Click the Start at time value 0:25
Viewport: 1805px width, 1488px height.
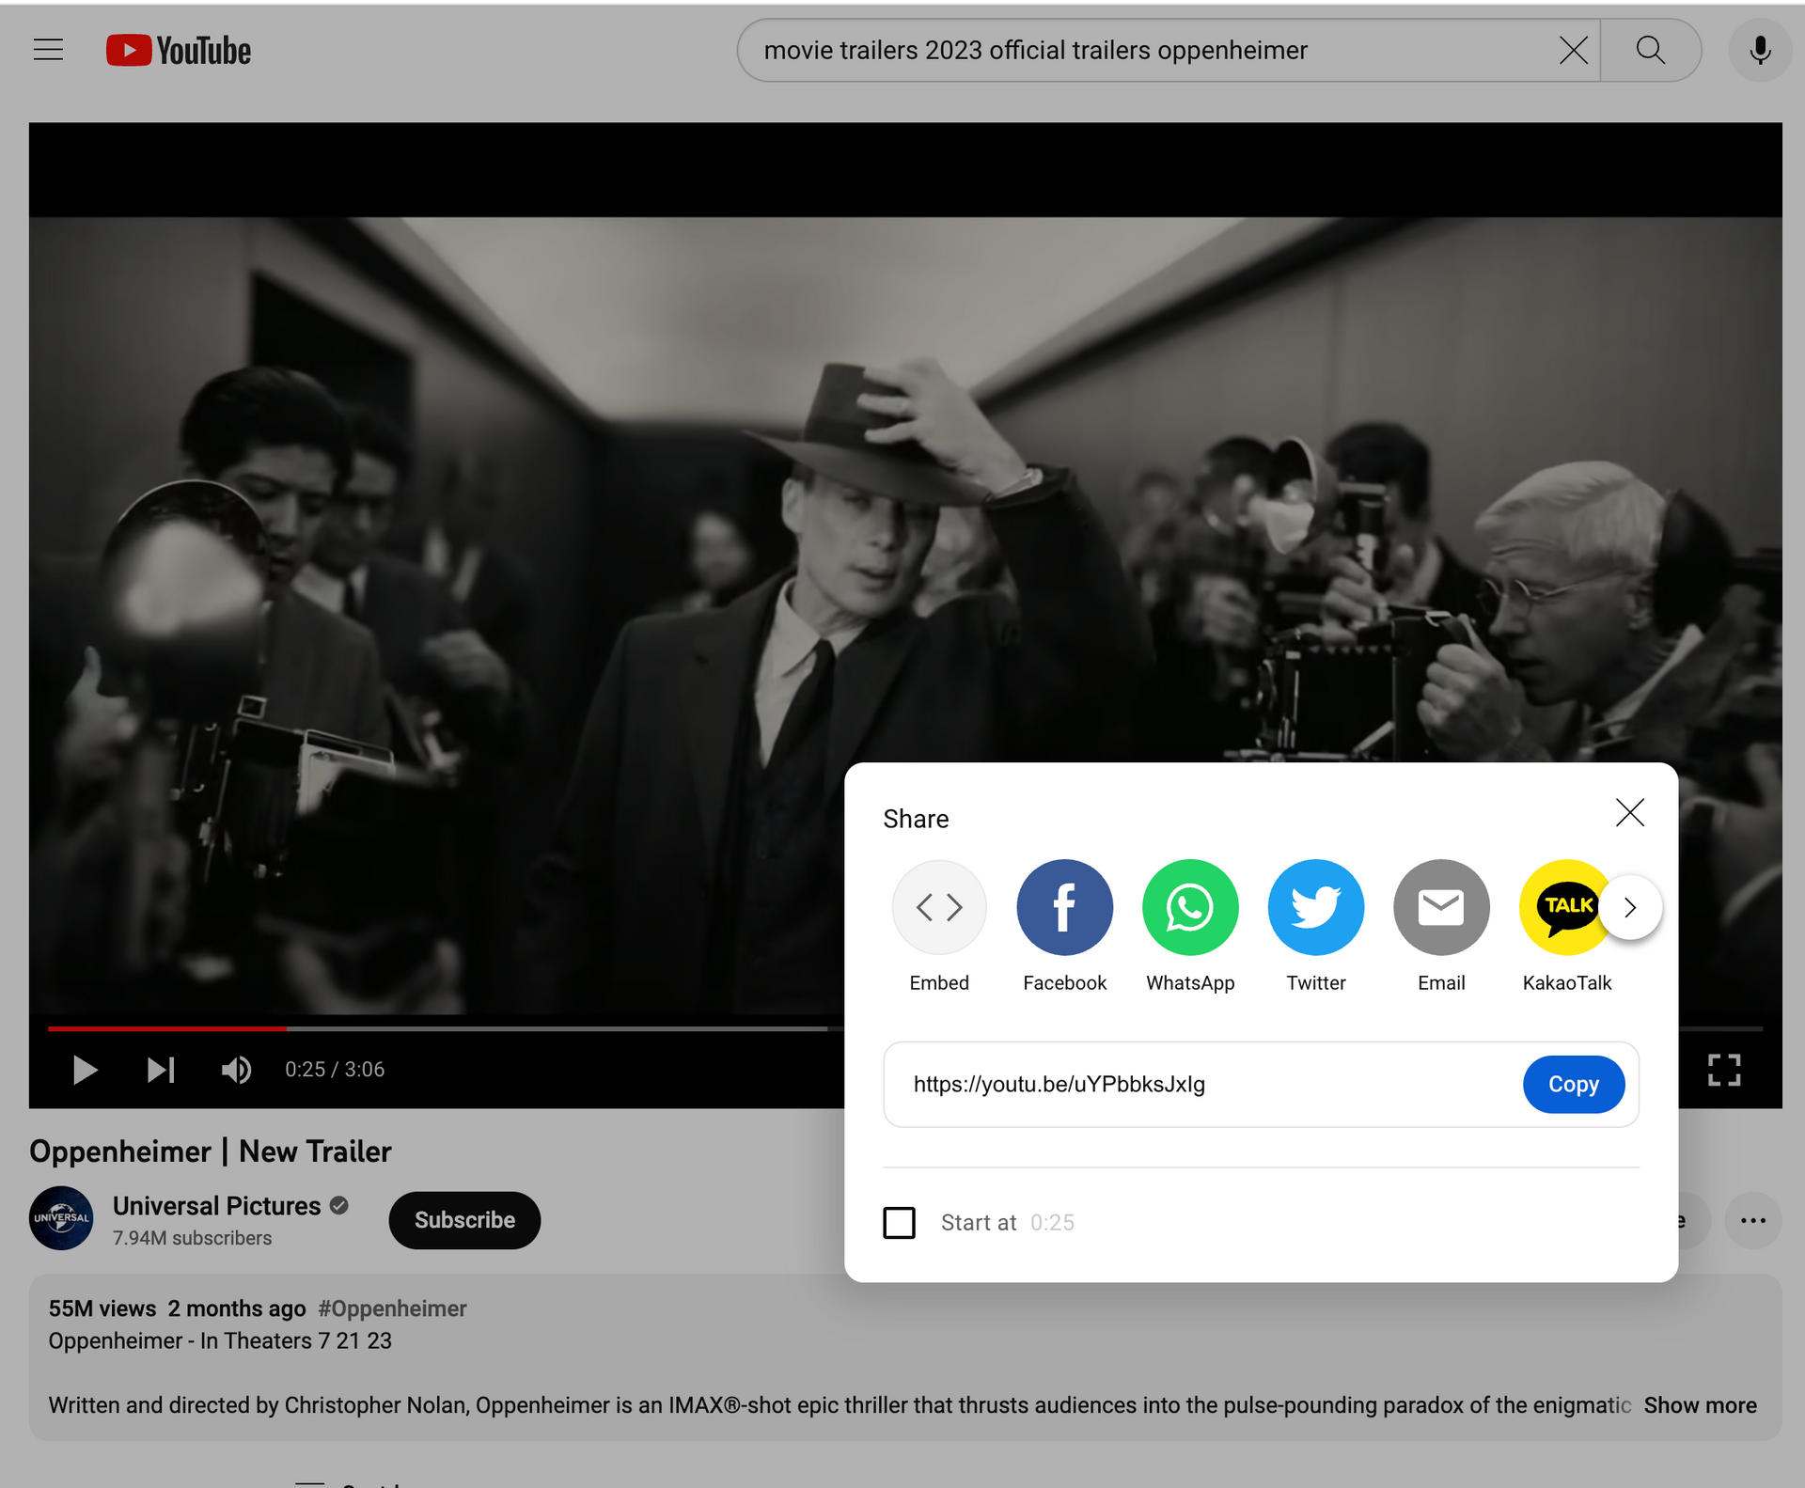pos(1052,1222)
